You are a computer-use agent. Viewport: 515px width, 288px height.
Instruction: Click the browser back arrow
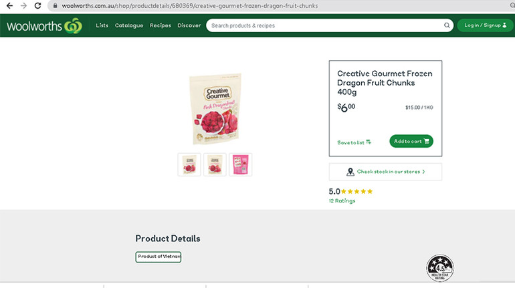tap(9, 5)
